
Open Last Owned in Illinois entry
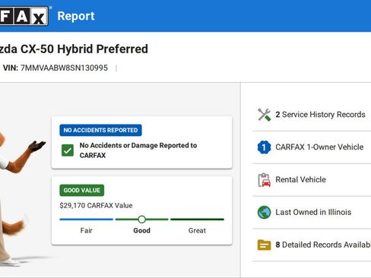point(312,212)
